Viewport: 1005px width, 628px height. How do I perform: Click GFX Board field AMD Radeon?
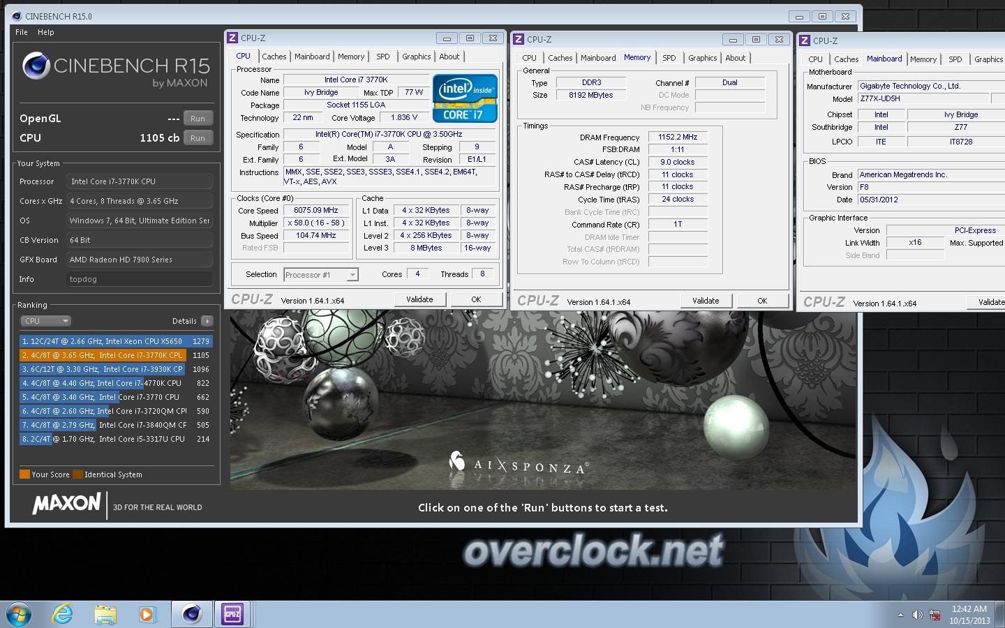[140, 260]
